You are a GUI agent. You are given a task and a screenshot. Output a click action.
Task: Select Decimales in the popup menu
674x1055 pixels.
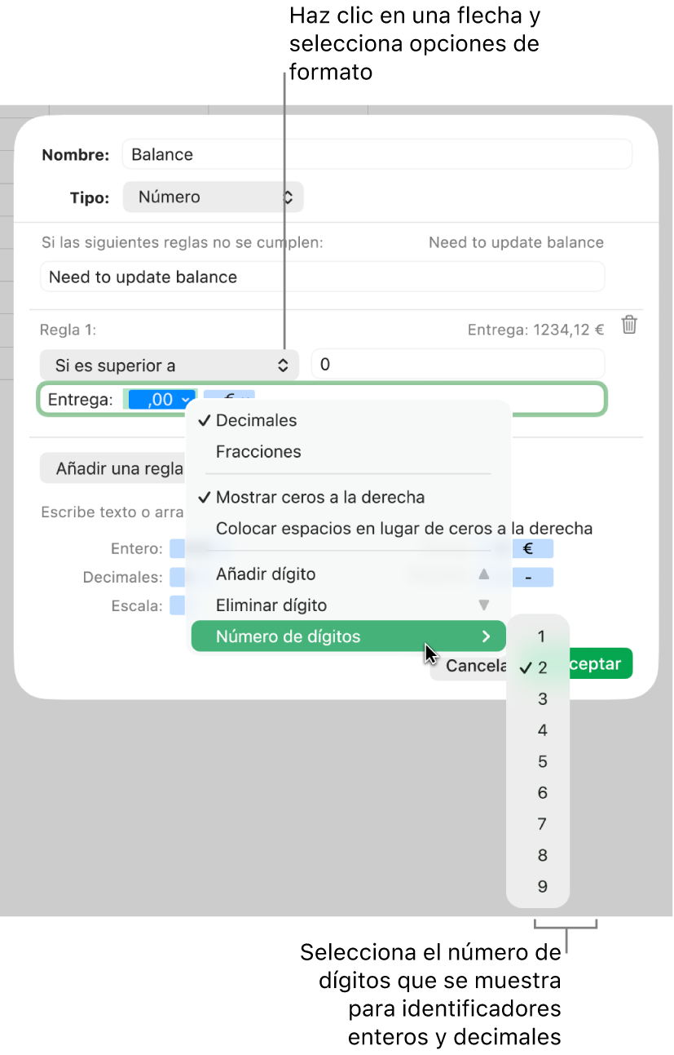click(x=348, y=421)
